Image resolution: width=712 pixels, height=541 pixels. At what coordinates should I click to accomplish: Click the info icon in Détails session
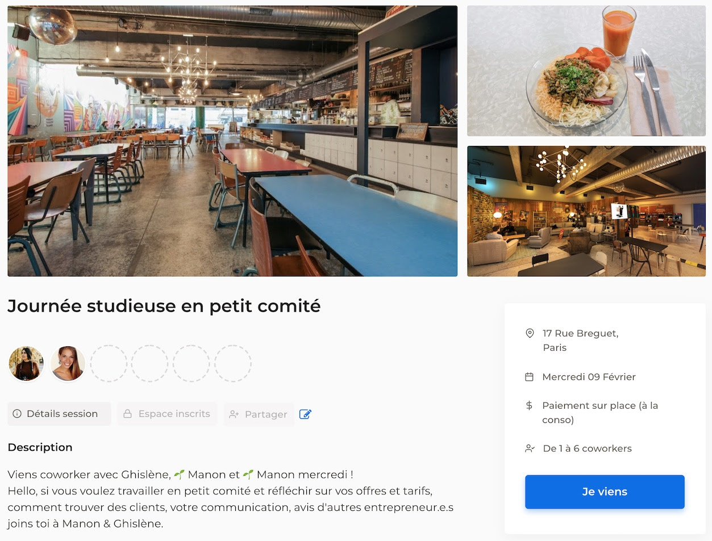pyautogui.click(x=17, y=414)
